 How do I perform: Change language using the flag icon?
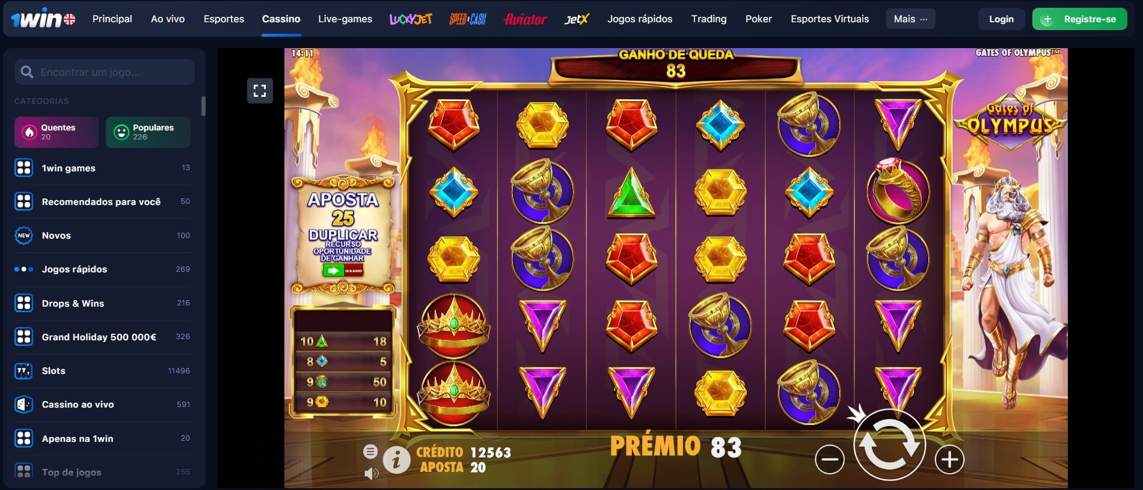coord(70,19)
